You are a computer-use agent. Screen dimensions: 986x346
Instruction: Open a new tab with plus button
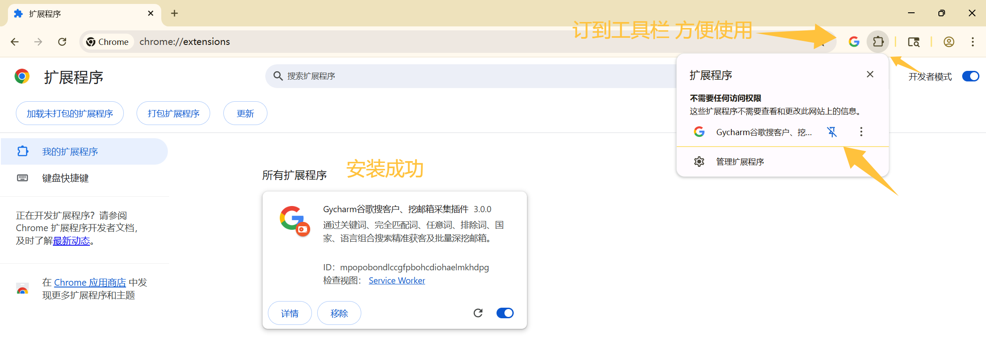(174, 14)
